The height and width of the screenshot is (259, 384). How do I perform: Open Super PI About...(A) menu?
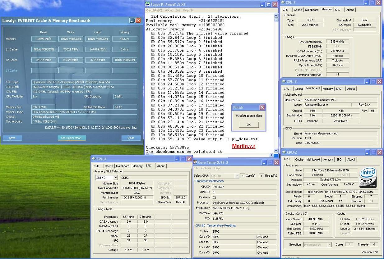pyautogui.click(x=173, y=10)
